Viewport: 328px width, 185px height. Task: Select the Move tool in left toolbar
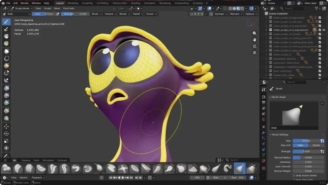tap(6, 126)
